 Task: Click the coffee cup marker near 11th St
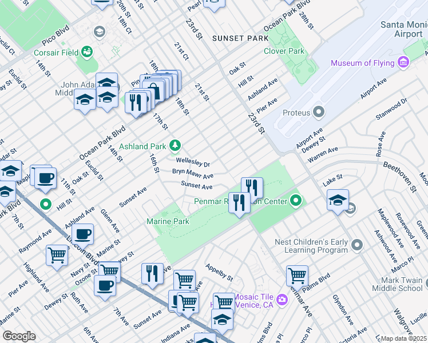pos(46,178)
